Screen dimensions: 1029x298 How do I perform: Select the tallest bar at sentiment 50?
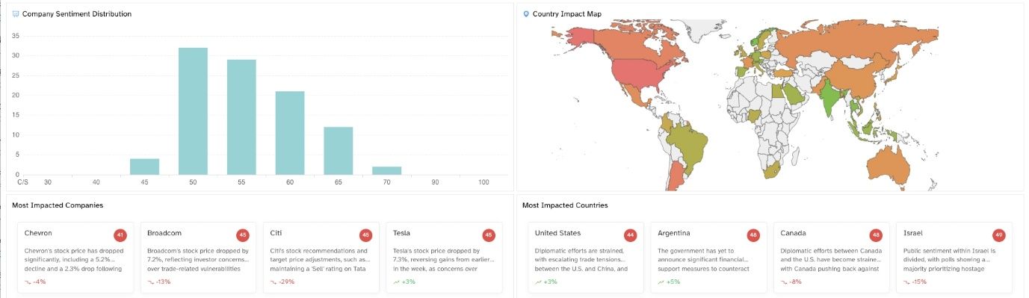tap(193, 111)
